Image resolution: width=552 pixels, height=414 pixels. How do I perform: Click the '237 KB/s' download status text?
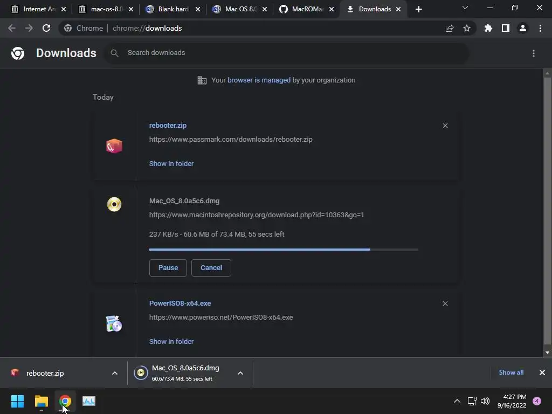[217, 234]
